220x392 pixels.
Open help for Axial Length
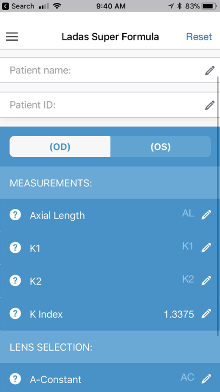click(x=15, y=215)
